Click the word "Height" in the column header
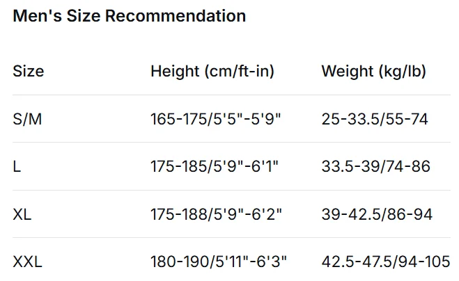The width and height of the screenshot is (459, 281). [x=174, y=71]
